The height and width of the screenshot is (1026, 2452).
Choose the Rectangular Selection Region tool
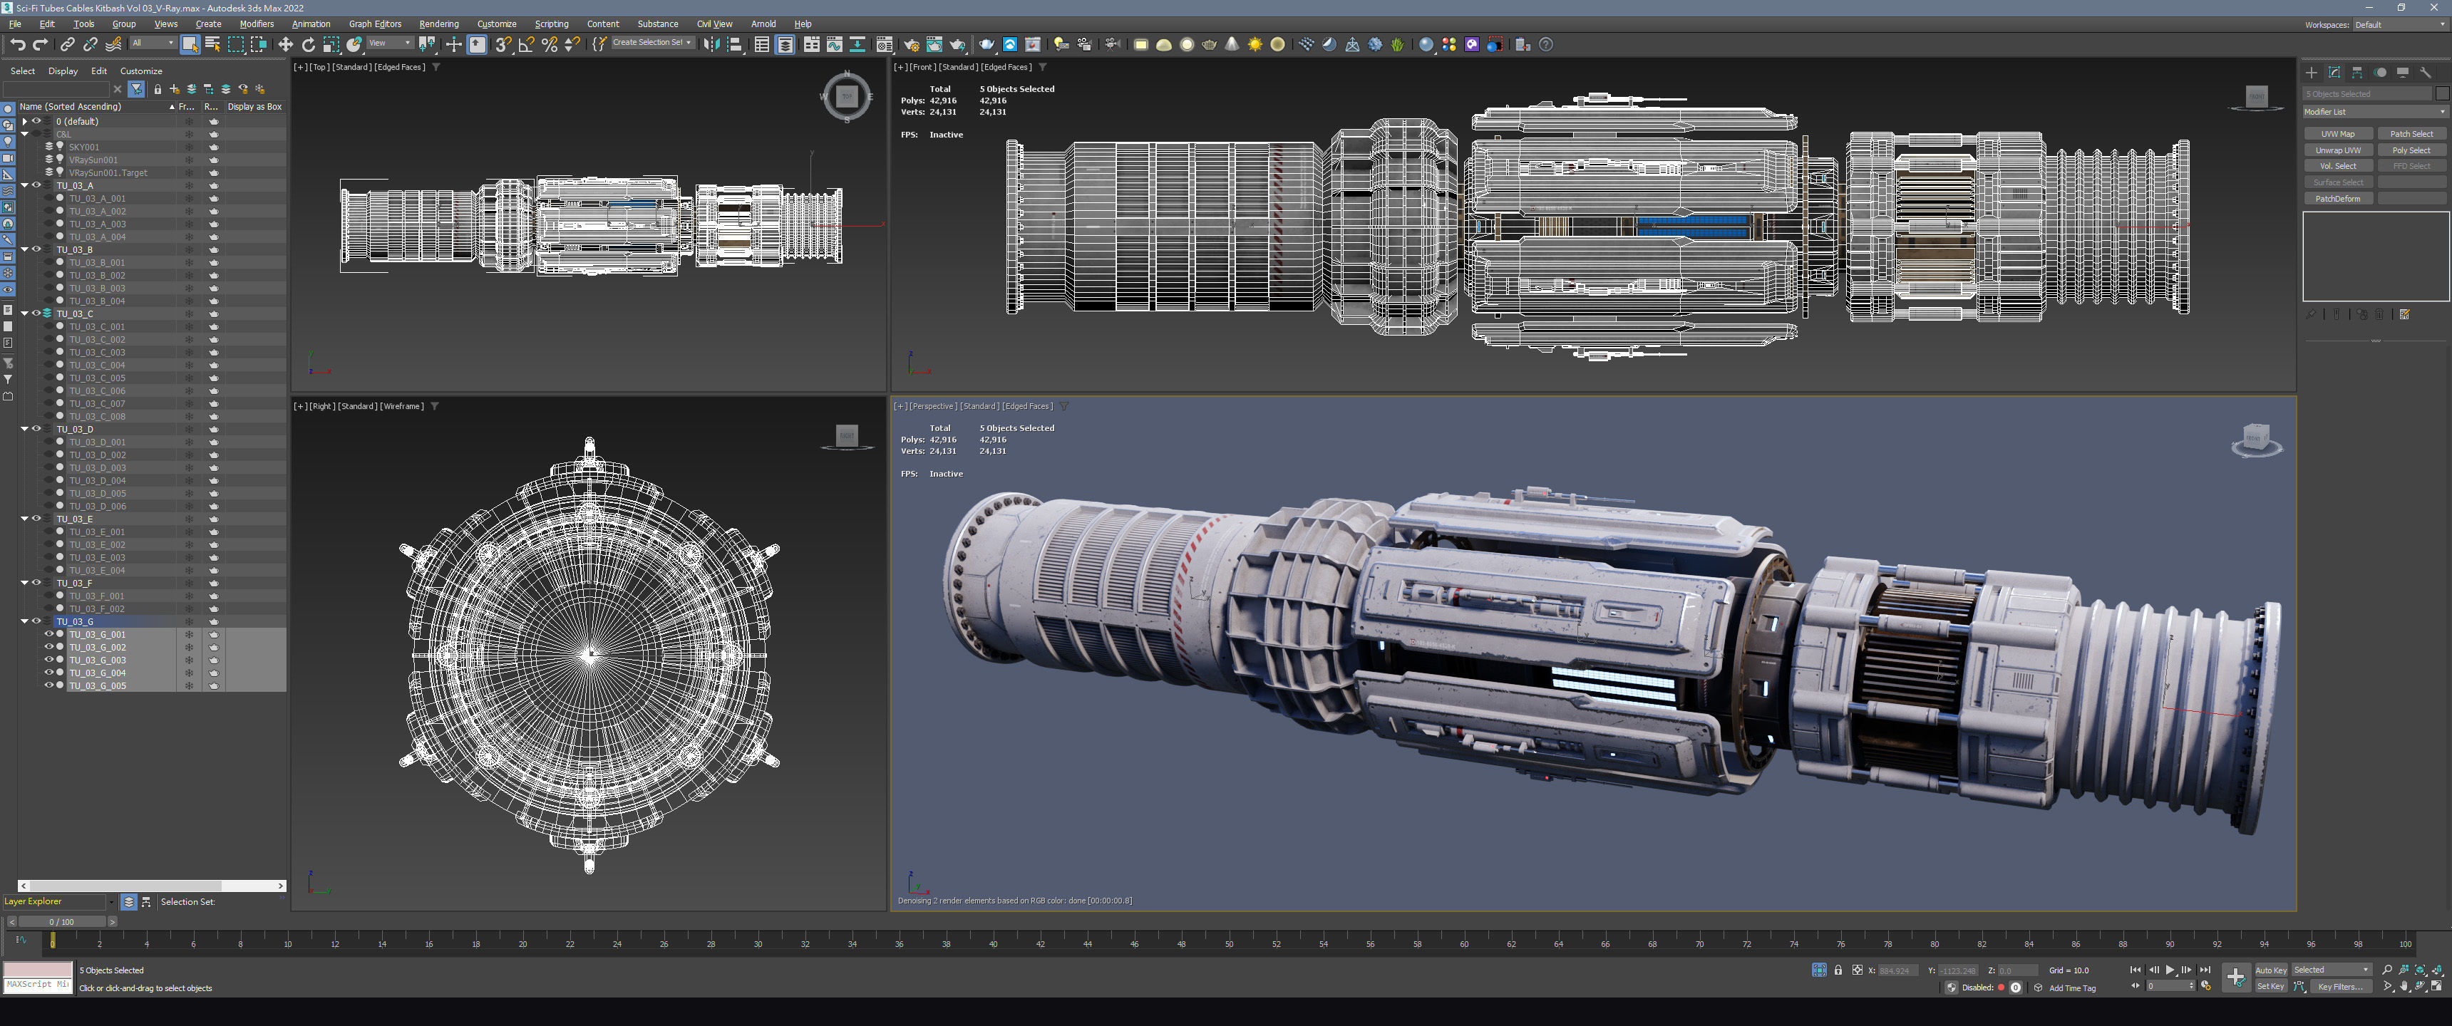tap(235, 45)
